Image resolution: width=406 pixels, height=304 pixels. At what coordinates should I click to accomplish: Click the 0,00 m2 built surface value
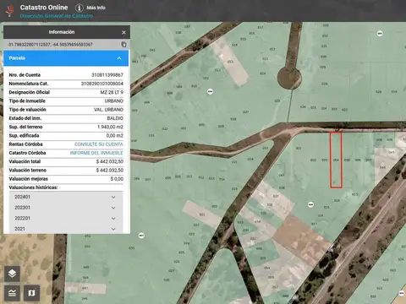point(115,136)
